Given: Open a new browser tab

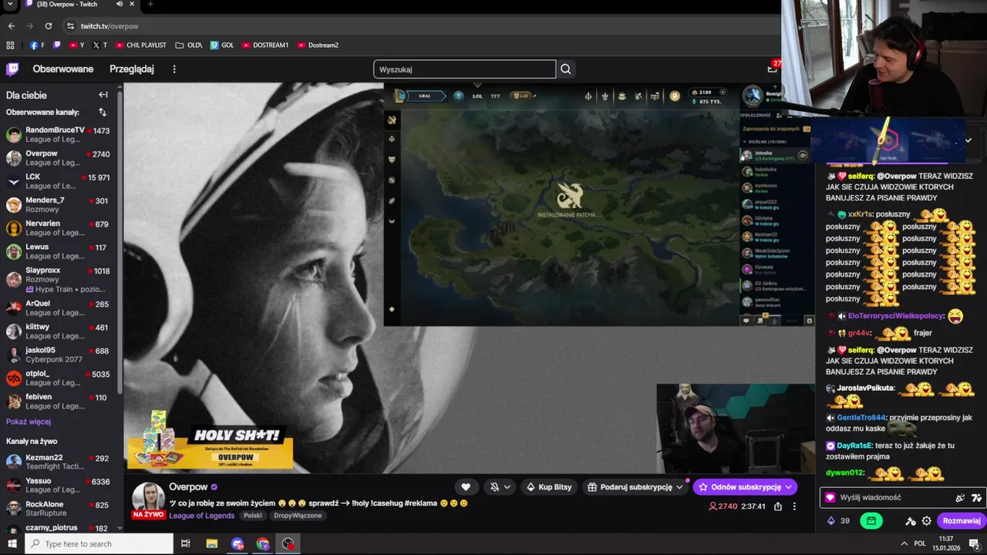Looking at the screenshot, I should coord(150,4).
